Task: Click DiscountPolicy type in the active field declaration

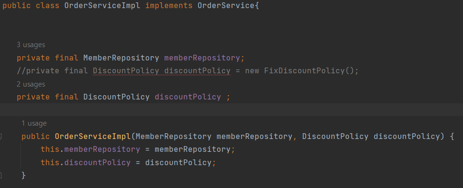Action: 116,97
